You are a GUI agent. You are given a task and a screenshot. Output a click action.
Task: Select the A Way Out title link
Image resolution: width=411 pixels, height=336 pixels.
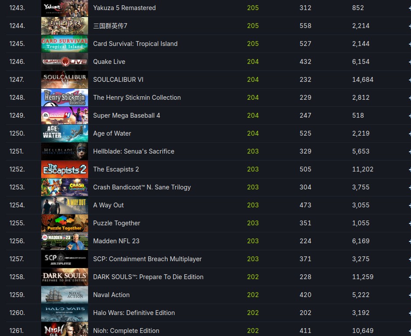coord(108,205)
